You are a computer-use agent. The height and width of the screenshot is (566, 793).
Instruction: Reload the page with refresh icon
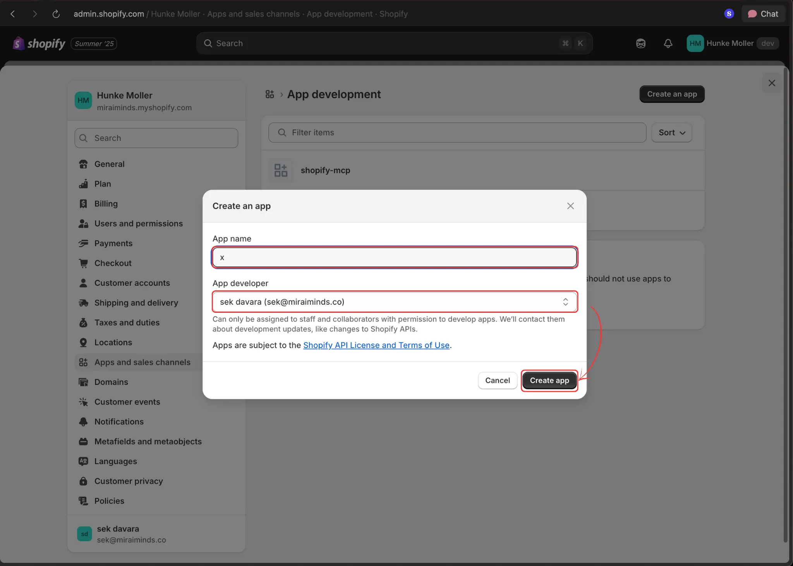click(56, 14)
